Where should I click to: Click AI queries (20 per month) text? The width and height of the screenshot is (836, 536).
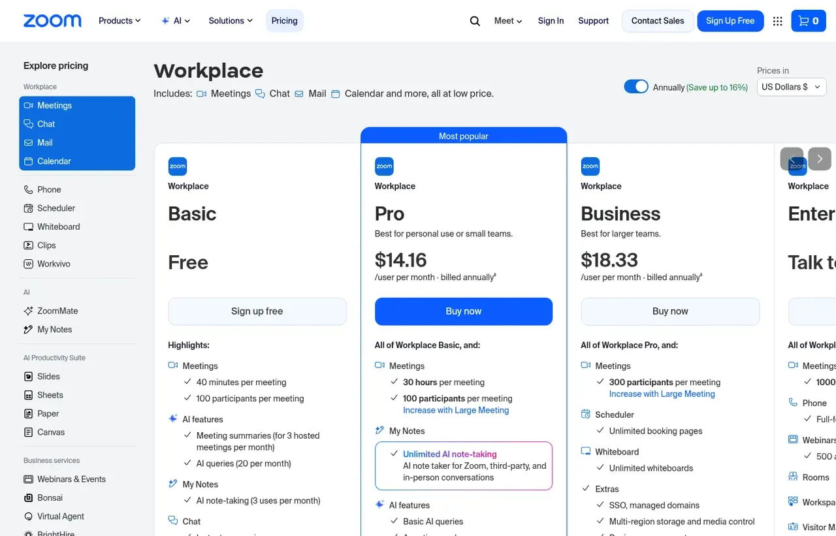tap(244, 464)
